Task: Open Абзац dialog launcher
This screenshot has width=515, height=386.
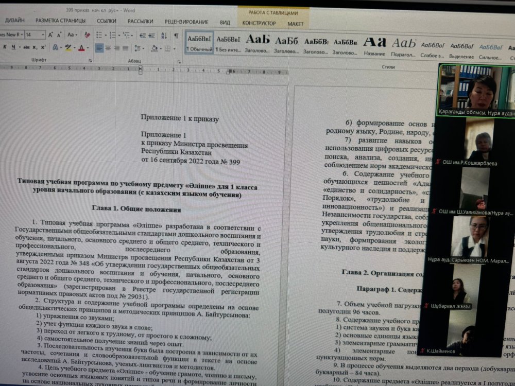Action: click(x=179, y=61)
